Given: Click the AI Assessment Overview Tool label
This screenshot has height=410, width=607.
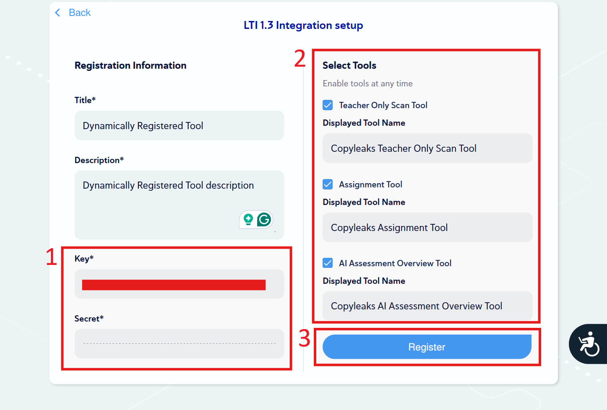Looking at the screenshot, I should [x=395, y=263].
